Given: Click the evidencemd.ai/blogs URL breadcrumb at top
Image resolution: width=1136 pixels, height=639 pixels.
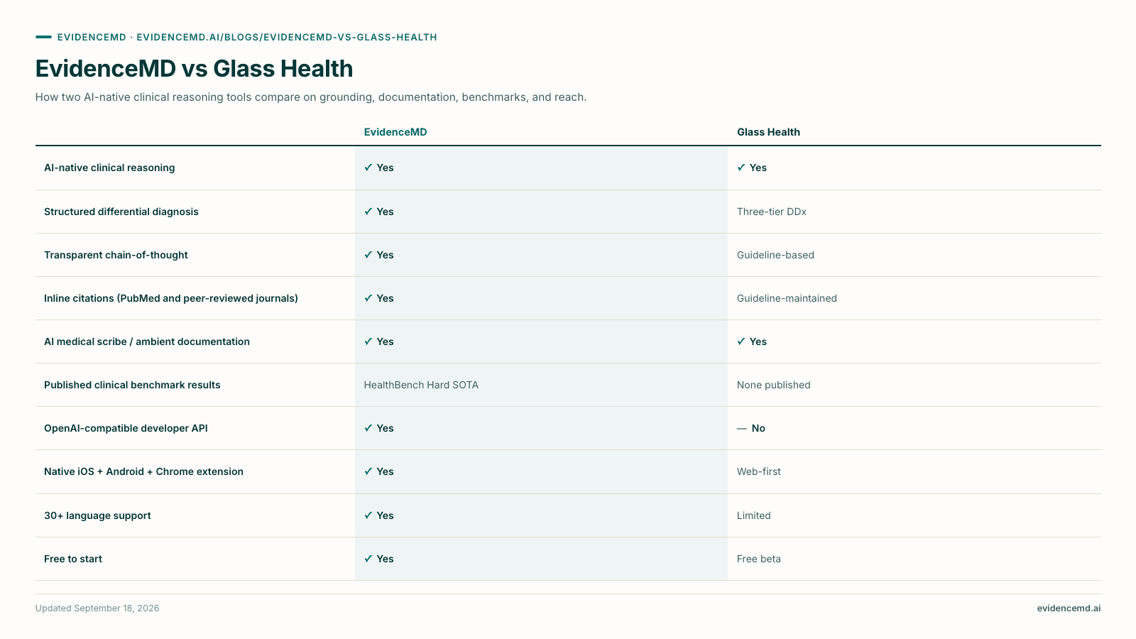Looking at the screenshot, I should click(287, 37).
